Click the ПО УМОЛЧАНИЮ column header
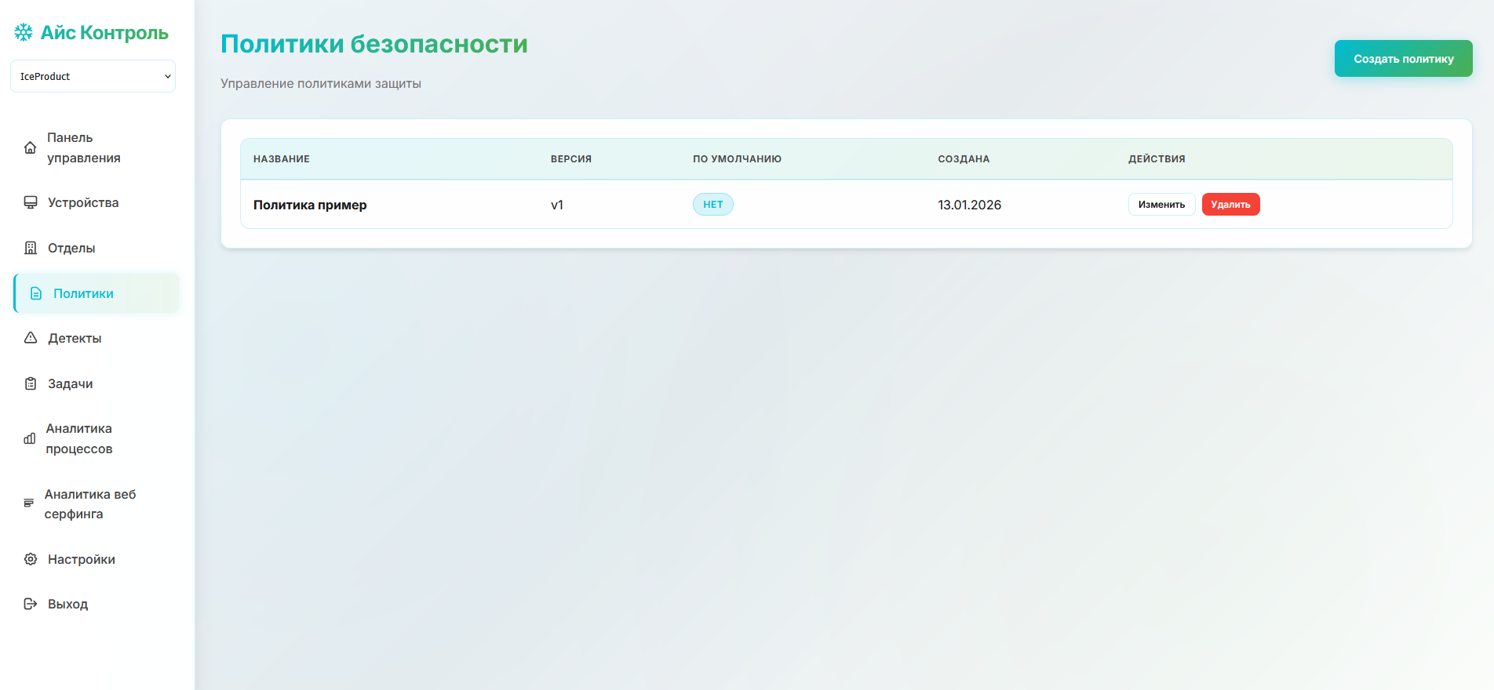The image size is (1494, 690). point(737,159)
